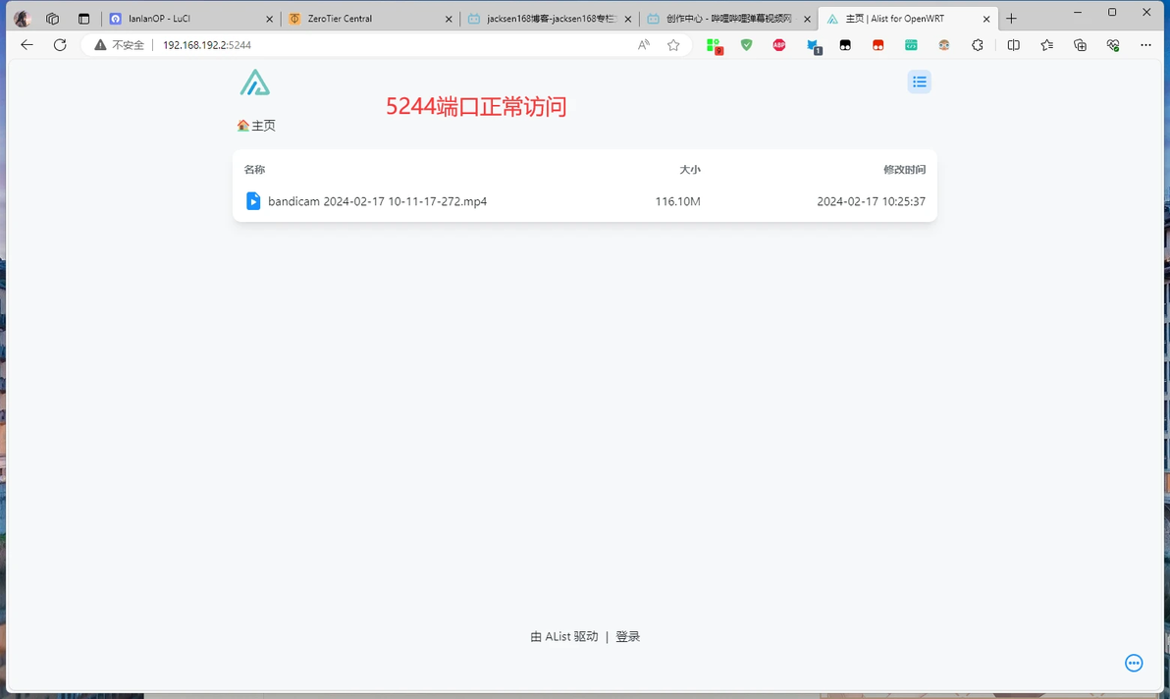Open the read aloud icon in address bar
Screen dimensions: 1170x699
coord(643,45)
